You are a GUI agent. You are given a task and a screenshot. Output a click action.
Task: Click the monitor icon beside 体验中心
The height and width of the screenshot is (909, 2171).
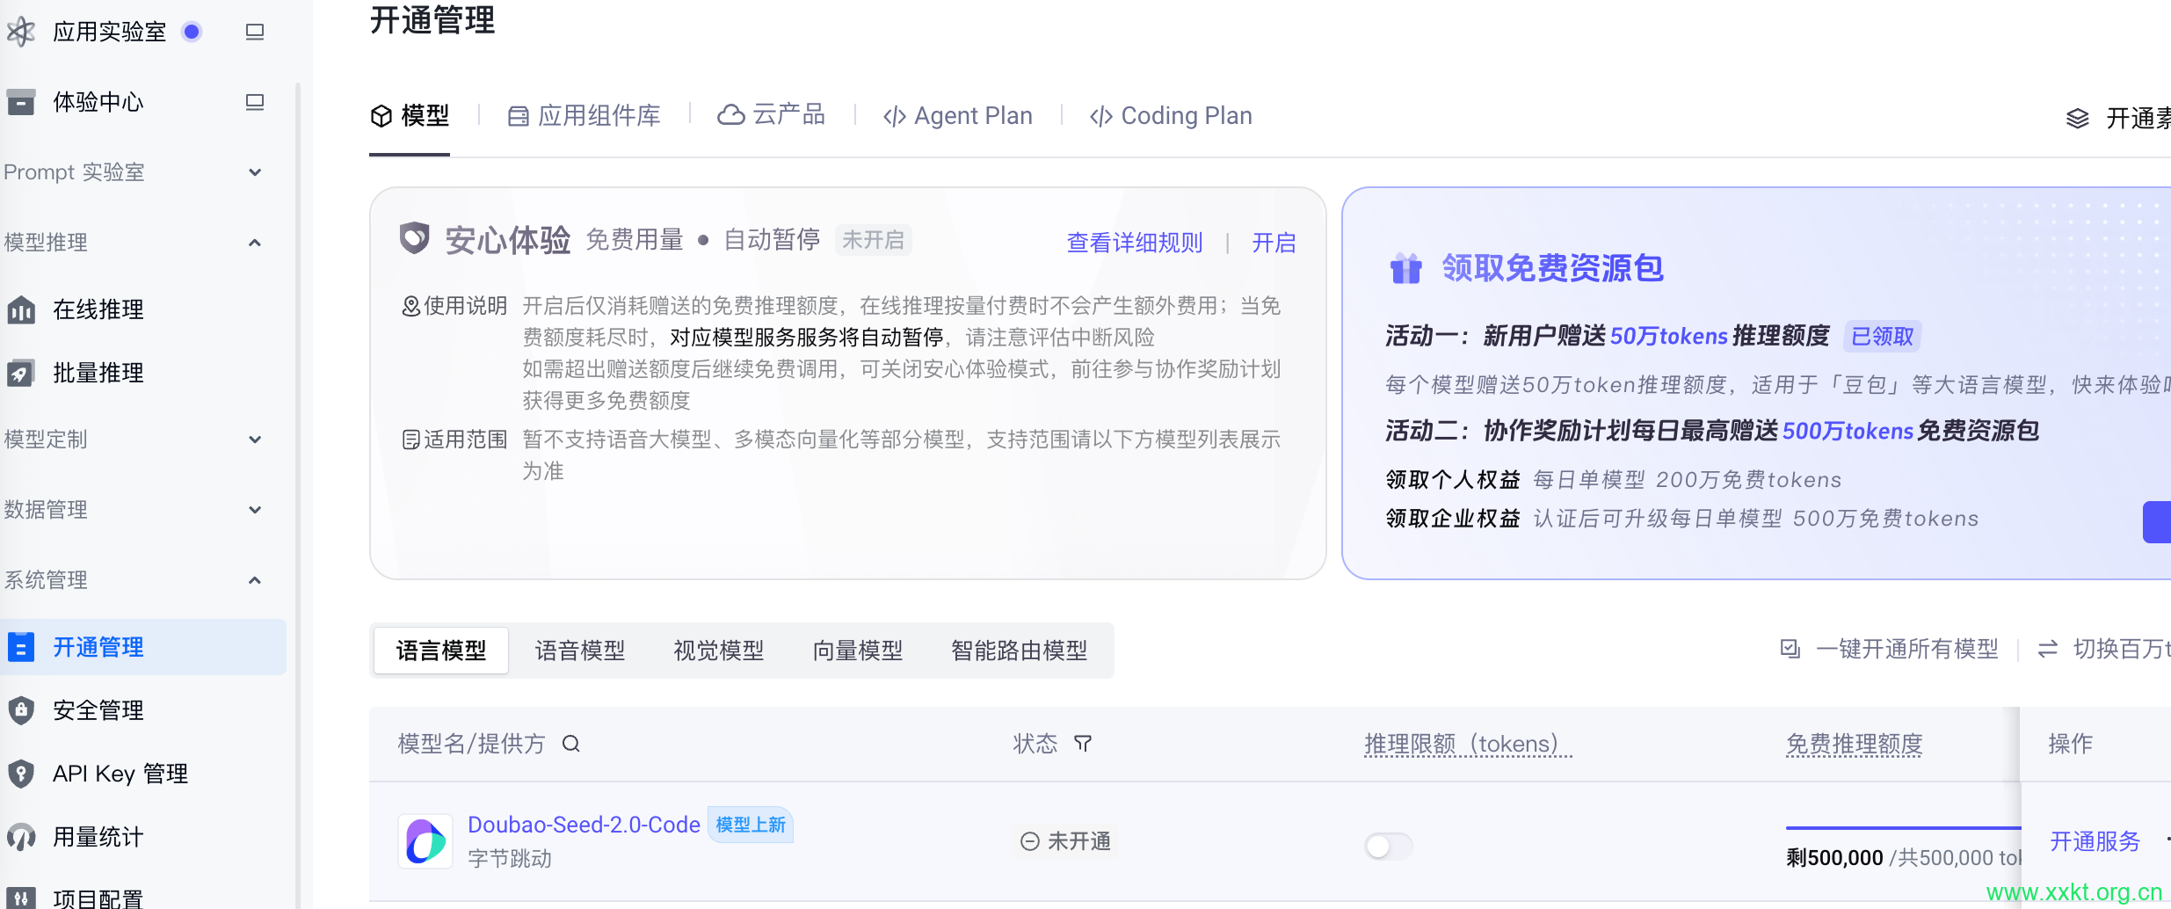coord(255,102)
